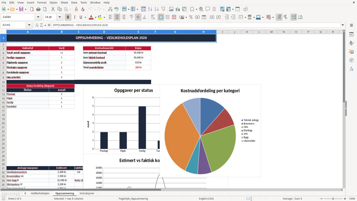This screenshot has height=201, width=357.
Task: Toggle Wrap Text
Action: (x=153, y=17)
